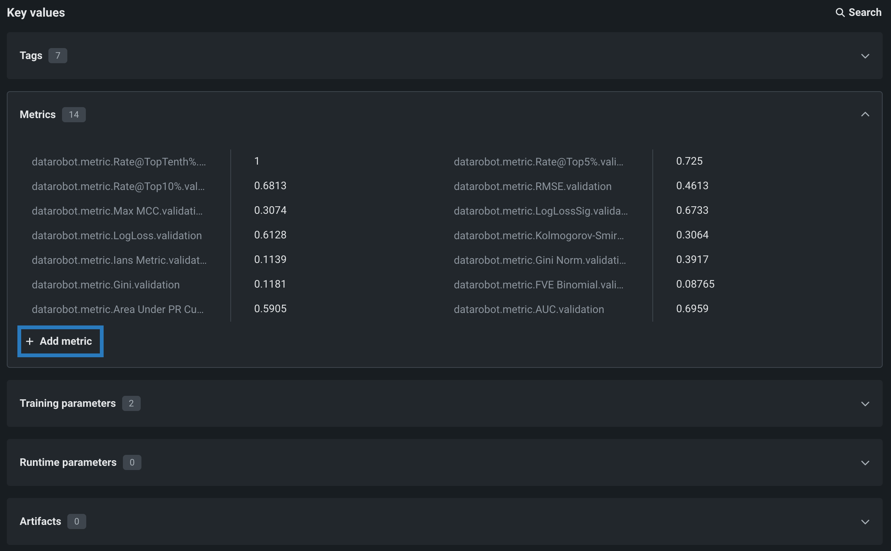The width and height of the screenshot is (891, 551).
Task: Click datarobot.metric.LogLoss.validation metric name
Action: pos(116,236)
